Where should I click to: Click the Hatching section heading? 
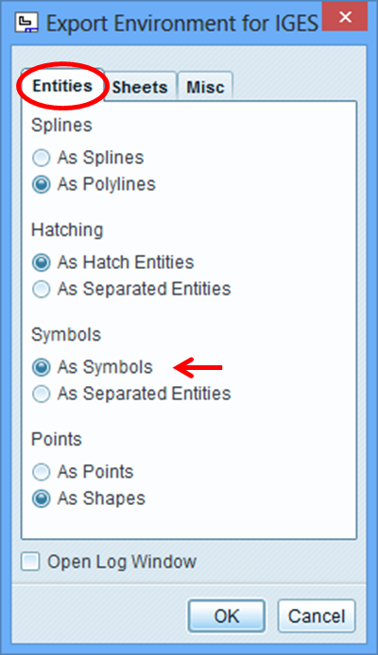[x=67, y=230]
